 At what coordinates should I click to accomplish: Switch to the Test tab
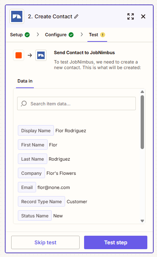(97, 35)
